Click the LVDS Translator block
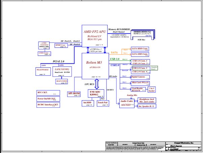This screenshot has width=204, height=153. click(44, 45)
